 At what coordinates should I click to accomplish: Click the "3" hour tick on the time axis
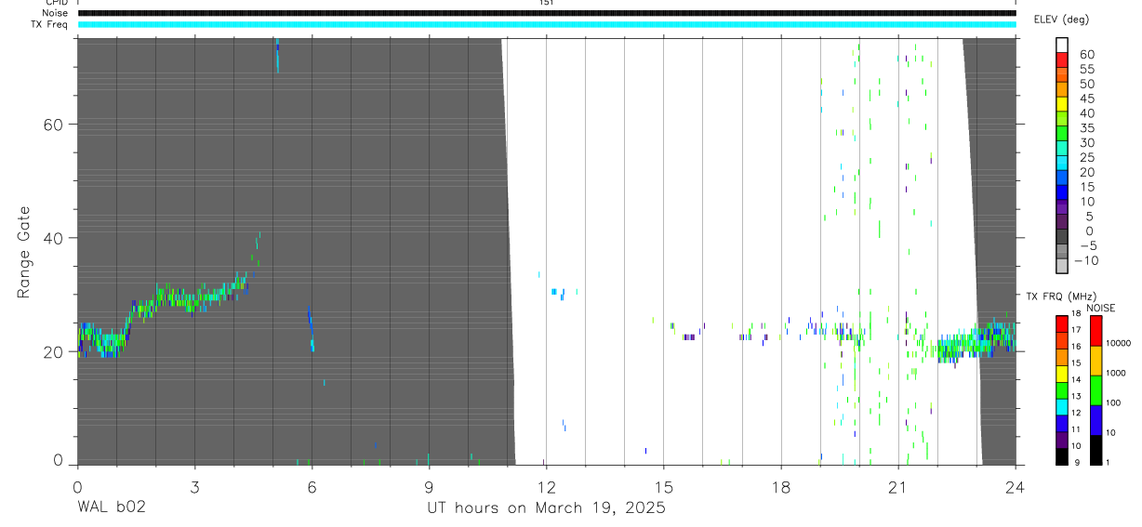pos(194,486)
